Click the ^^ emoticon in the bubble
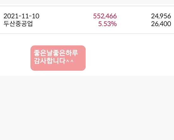This screenshot has height=140, width=174. (x=70, y=61)
